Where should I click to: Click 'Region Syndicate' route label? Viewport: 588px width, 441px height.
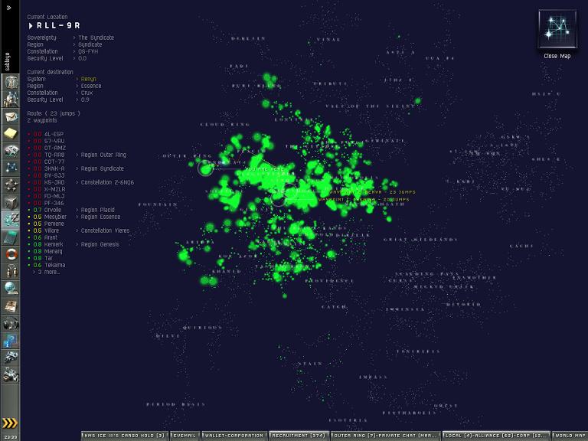(x=103, y=168)
